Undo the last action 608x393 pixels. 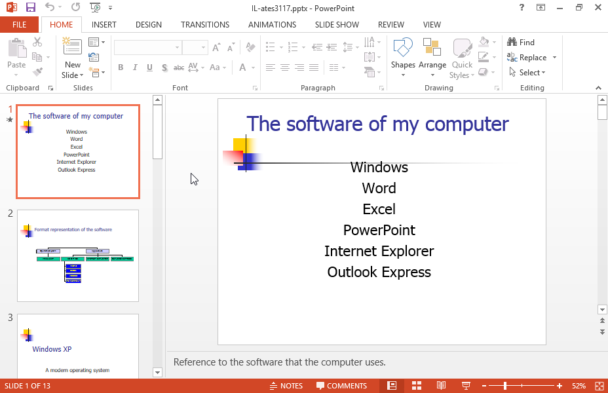pyautogui.click(x=49, y=7)
